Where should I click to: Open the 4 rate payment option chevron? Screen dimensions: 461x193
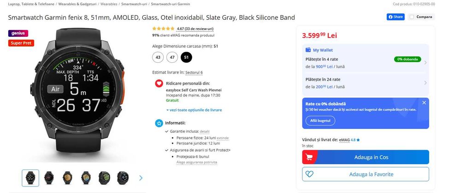(x=425, y=63)
